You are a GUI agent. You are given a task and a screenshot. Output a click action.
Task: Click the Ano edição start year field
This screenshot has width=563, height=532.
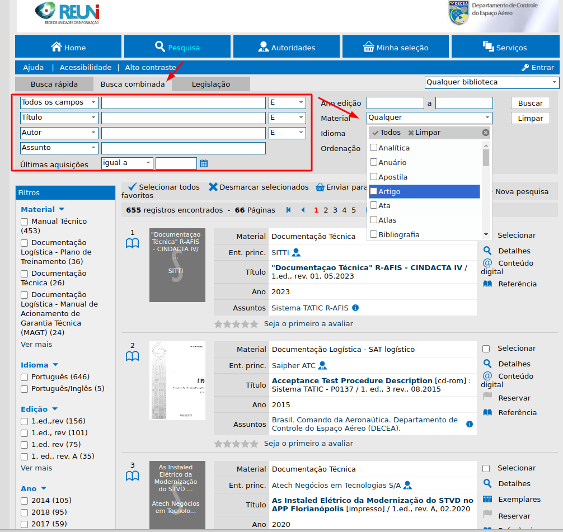click(x=395, y=103)
